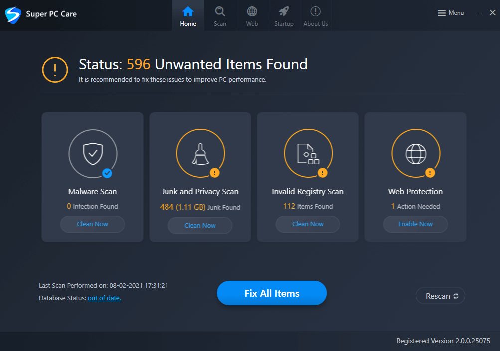The width and height of the screenshot is (500, 351).
Task: Click the 0 Infection Found text
Action: point(93,207)
